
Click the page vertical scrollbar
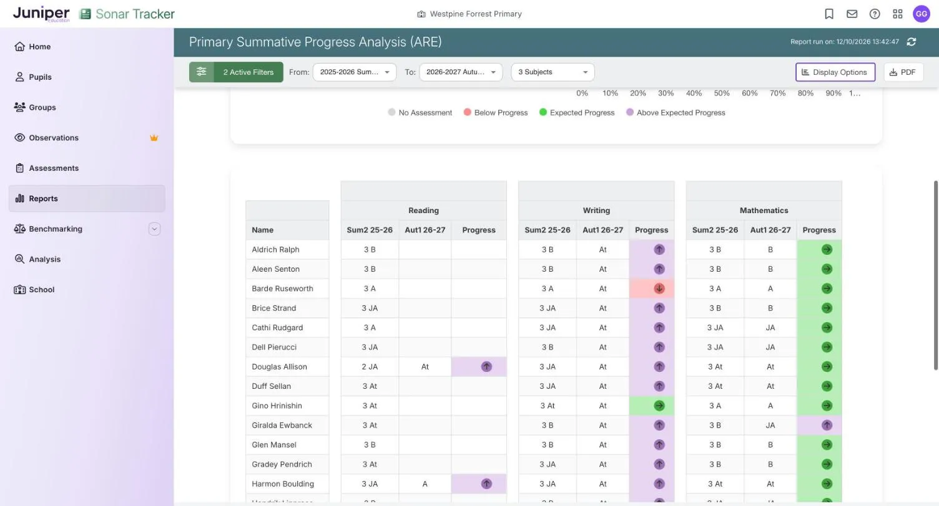pos(935,274)
